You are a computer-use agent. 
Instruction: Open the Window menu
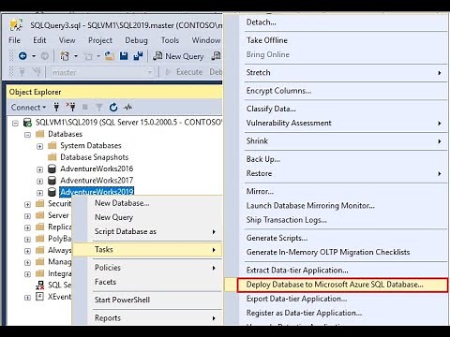click(206, 40)
